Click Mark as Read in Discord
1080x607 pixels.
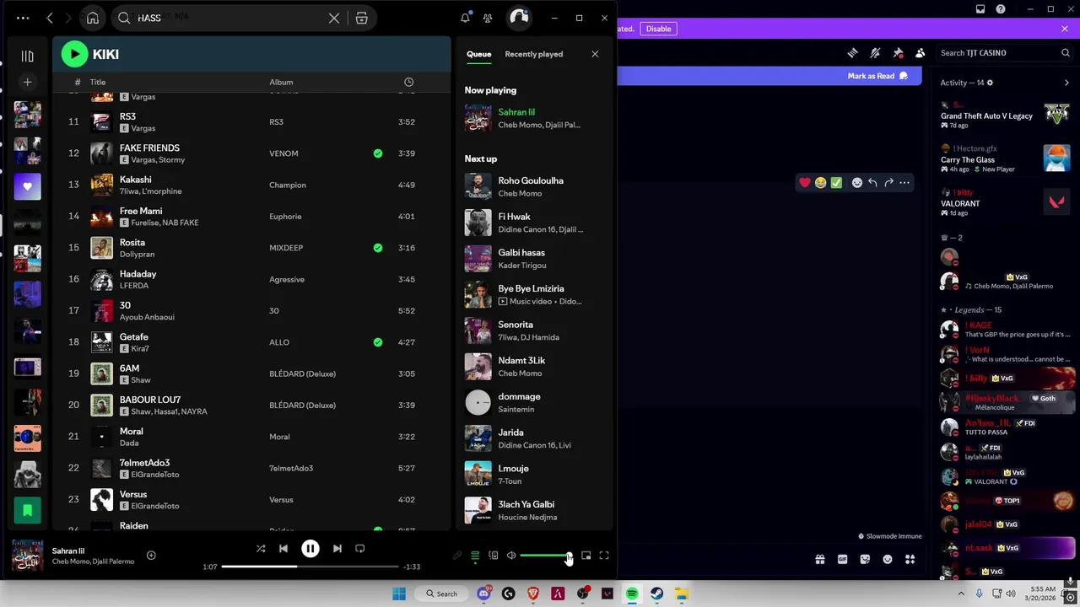point(877,76)
